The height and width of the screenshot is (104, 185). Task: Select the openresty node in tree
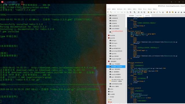pyautogui.click(x=114, y=46)
